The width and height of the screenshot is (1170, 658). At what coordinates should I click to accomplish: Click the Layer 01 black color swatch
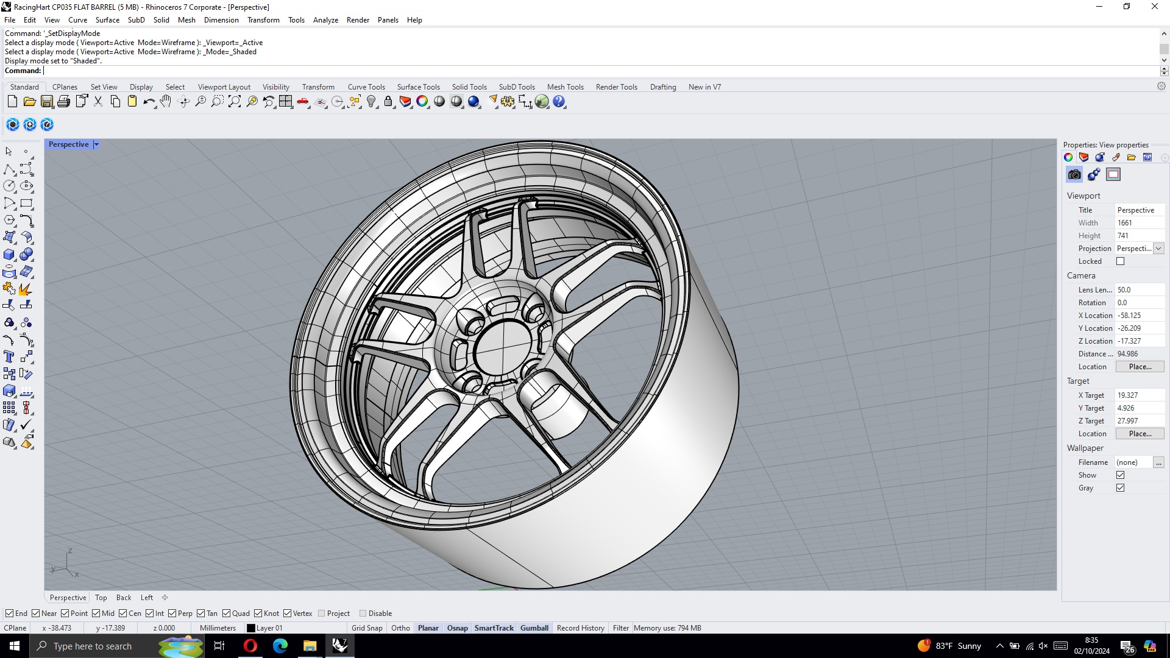(251, 628)
